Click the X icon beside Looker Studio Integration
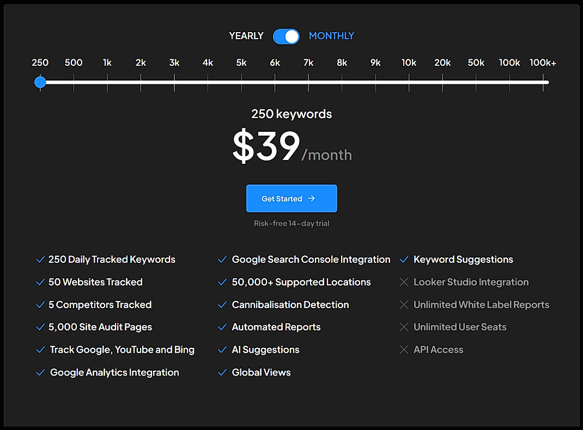Screen dimensions: 583x430 tap(404, 282)
